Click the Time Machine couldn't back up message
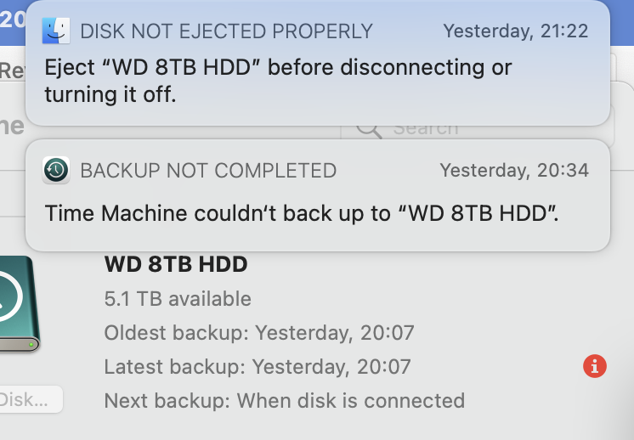634x440 pixels. (302, 212)
